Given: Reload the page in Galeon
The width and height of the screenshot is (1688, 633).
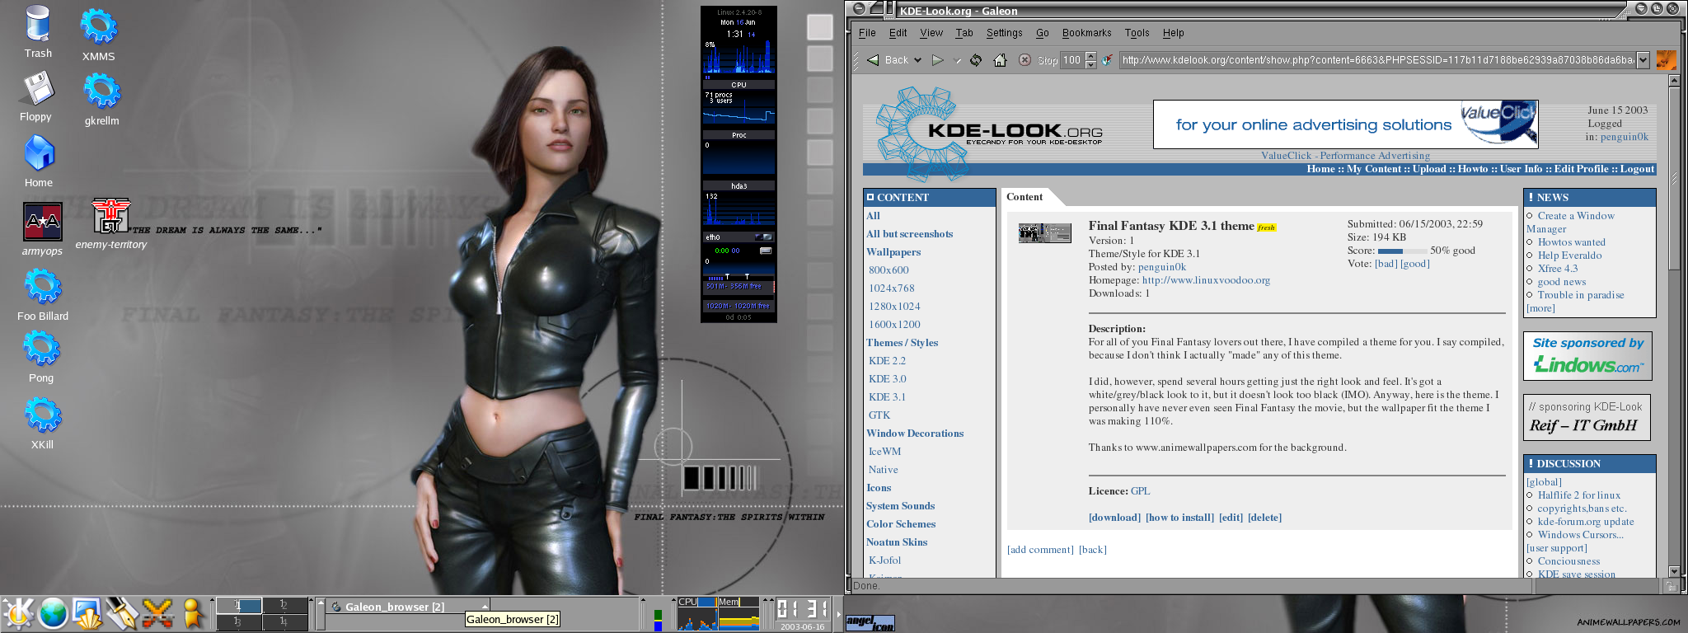Looking at the screenshot, I should (x=976, y=59).
